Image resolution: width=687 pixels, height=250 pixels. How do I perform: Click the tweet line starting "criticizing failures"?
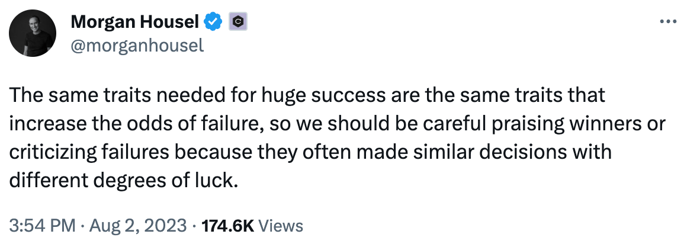(310, 152)
